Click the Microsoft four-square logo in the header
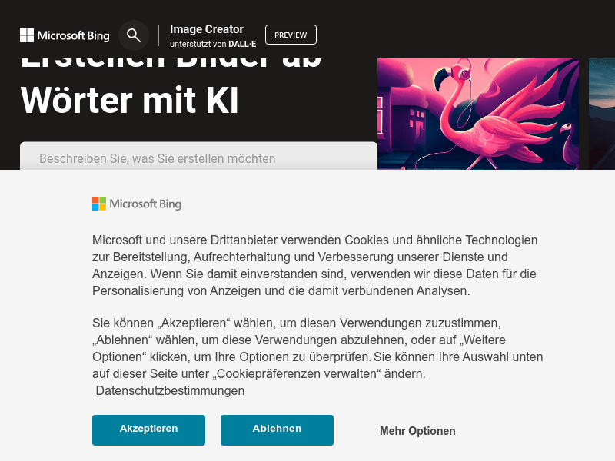The image size is (615, 461). click(26, 35)
